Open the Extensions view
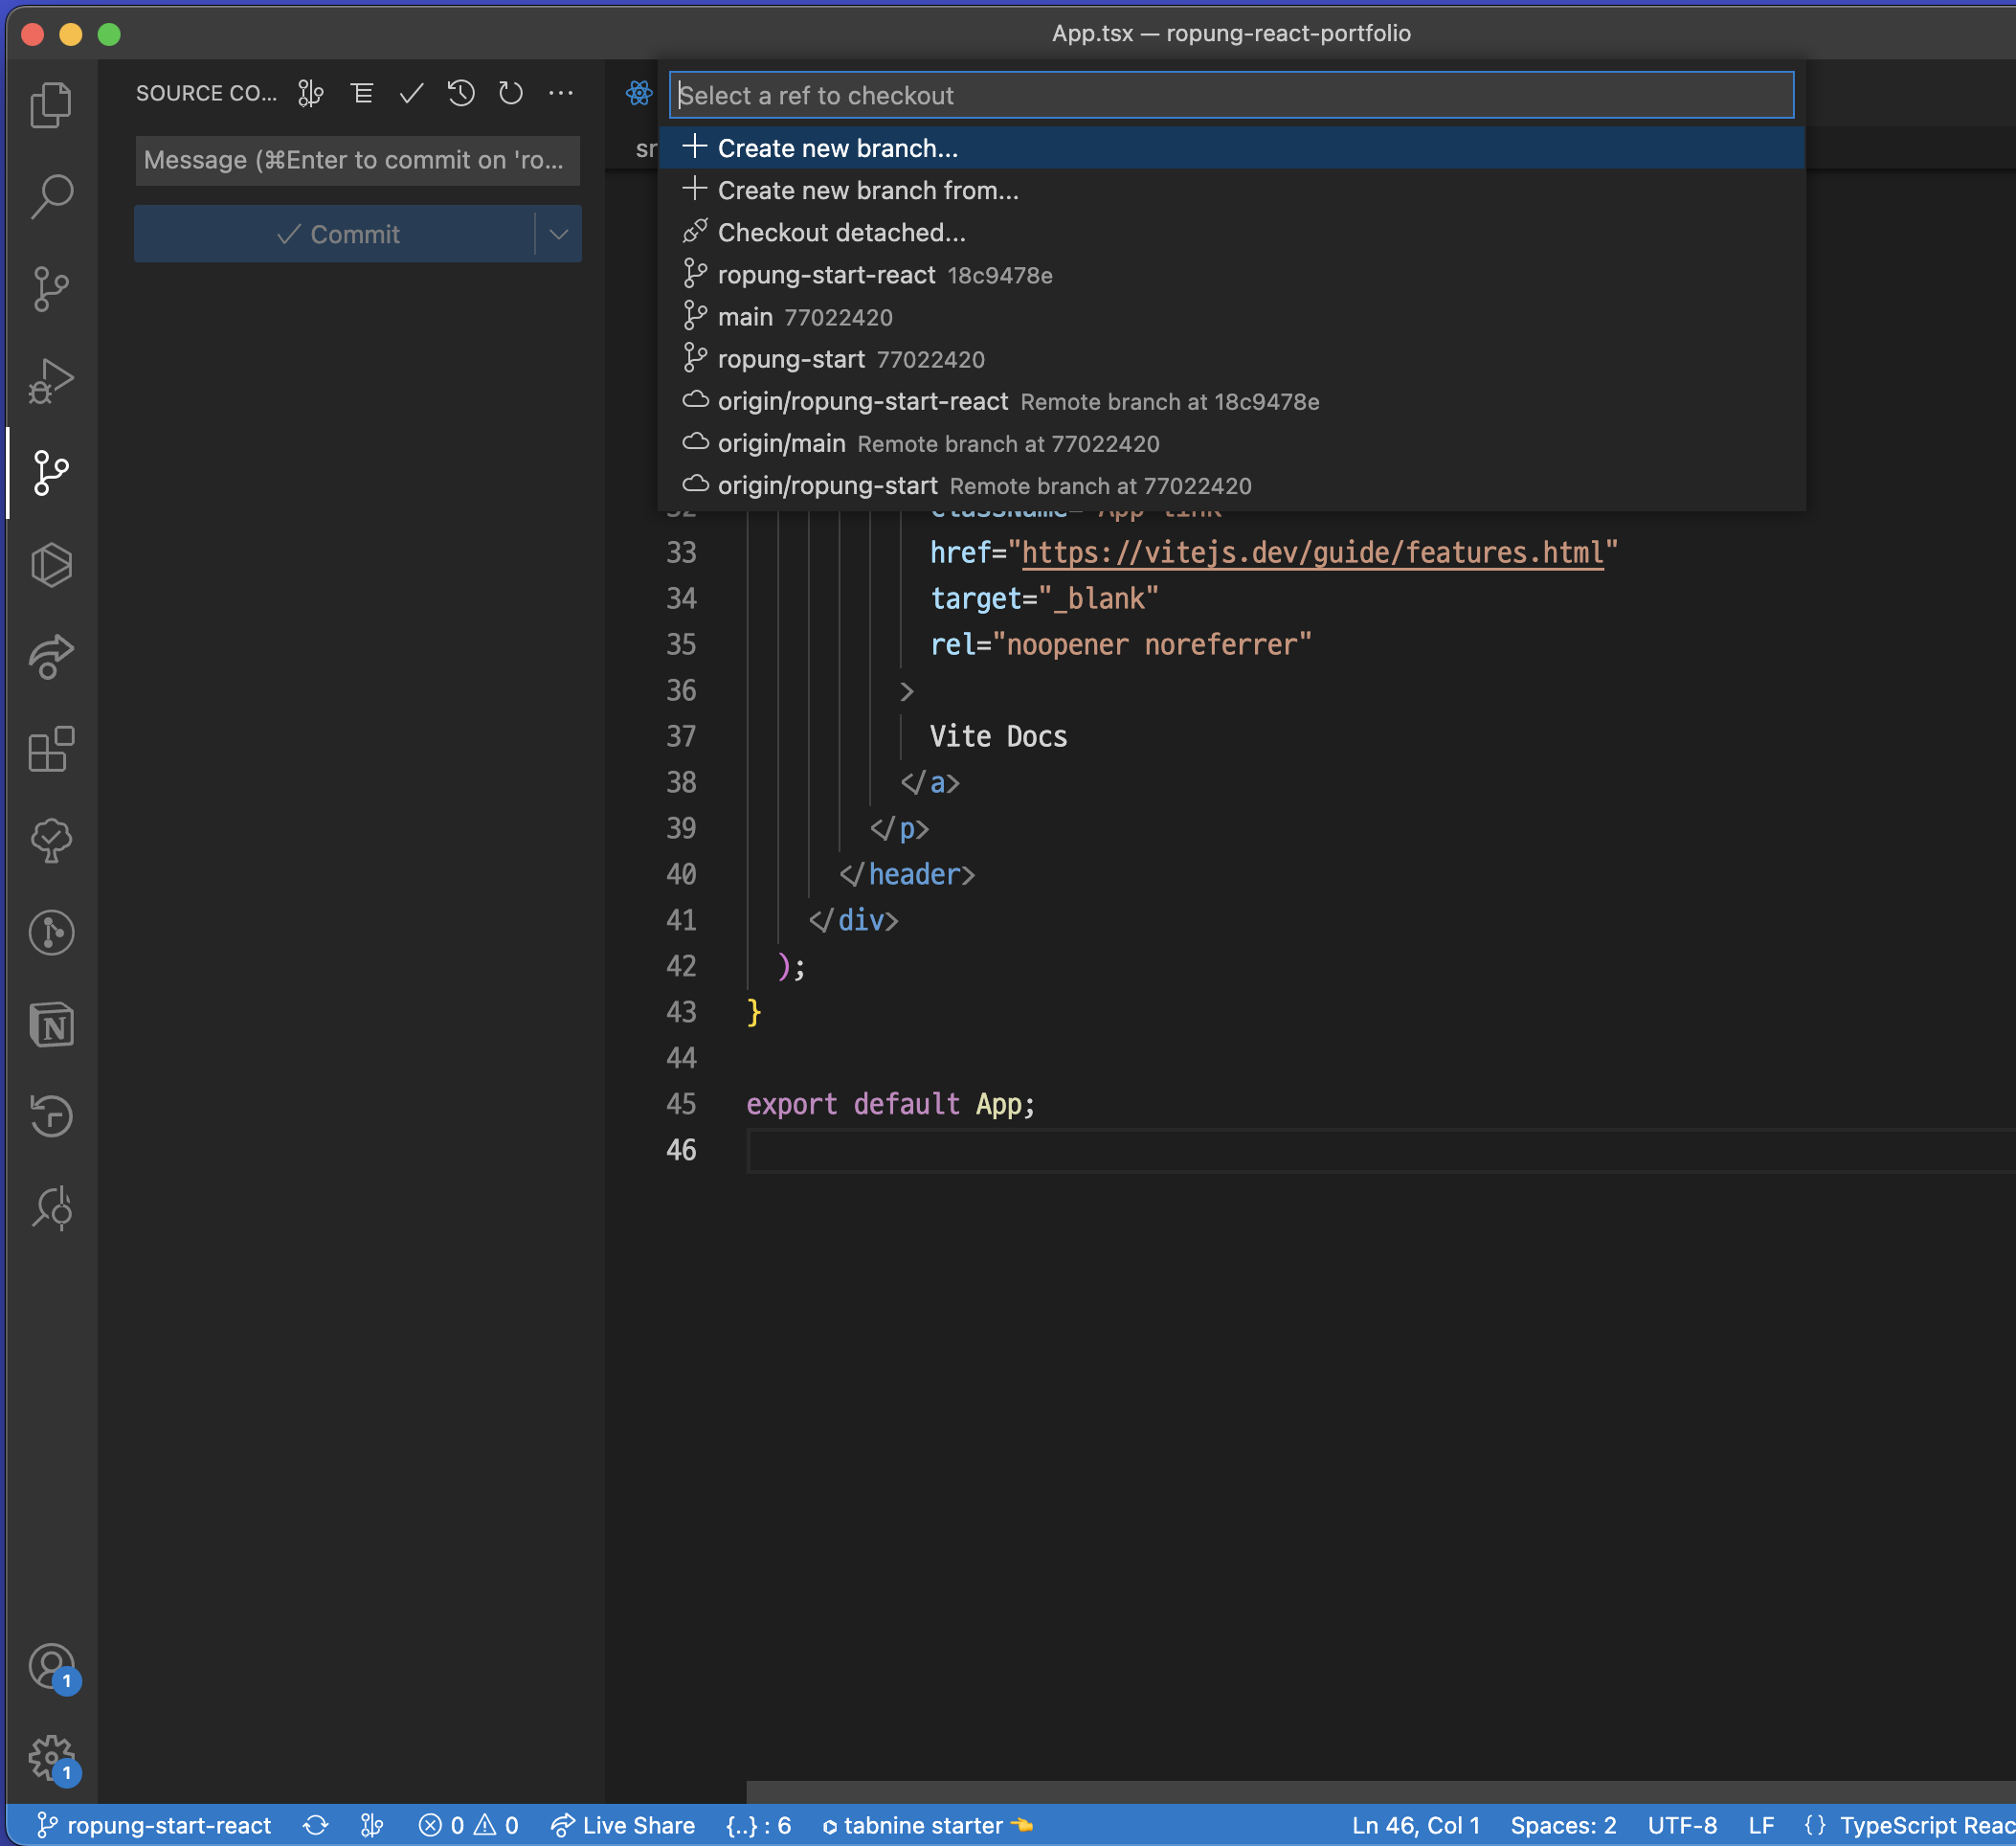This screenshot has width=2016, height=1846. (x=51, y=749)
